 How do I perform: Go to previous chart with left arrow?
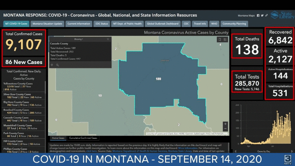point(236,151)
